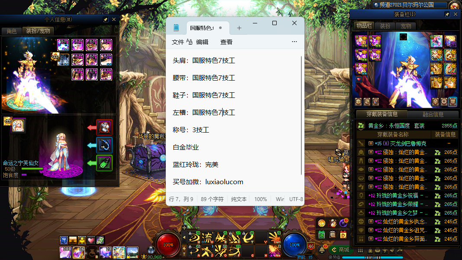The image size is (462, 260).
Task: Open the 角色 tab in personal info
Action: (11, 31)
